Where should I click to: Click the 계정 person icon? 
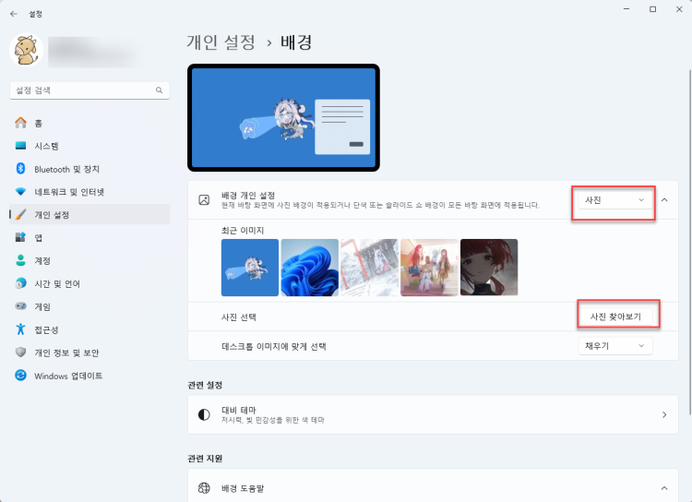coord(20,260)
